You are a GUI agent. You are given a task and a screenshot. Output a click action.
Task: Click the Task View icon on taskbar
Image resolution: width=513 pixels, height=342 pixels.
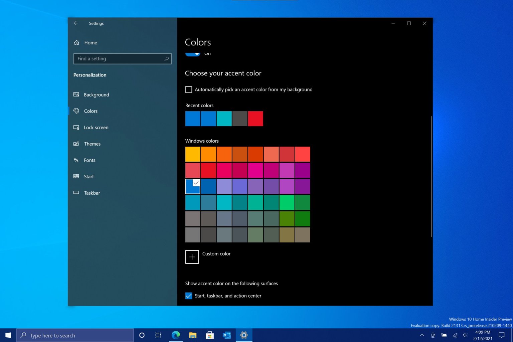click(158, 335)
